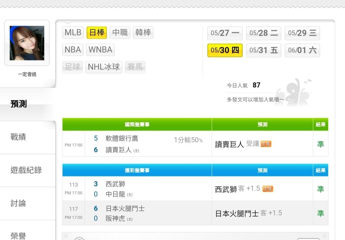Click the 中日龍 team name
This screenshot has height=240, width=345.
[x=115, y=194]
